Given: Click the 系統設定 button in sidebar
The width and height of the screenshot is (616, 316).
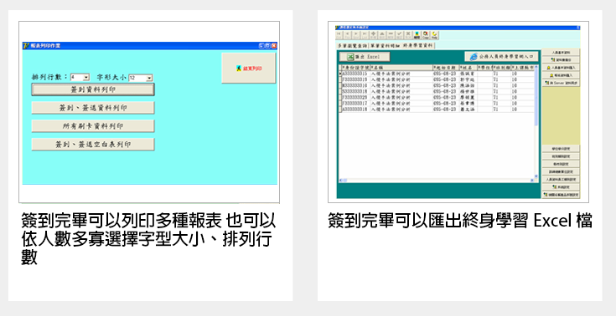Looking at the screenshot, I should pos(561,187).
